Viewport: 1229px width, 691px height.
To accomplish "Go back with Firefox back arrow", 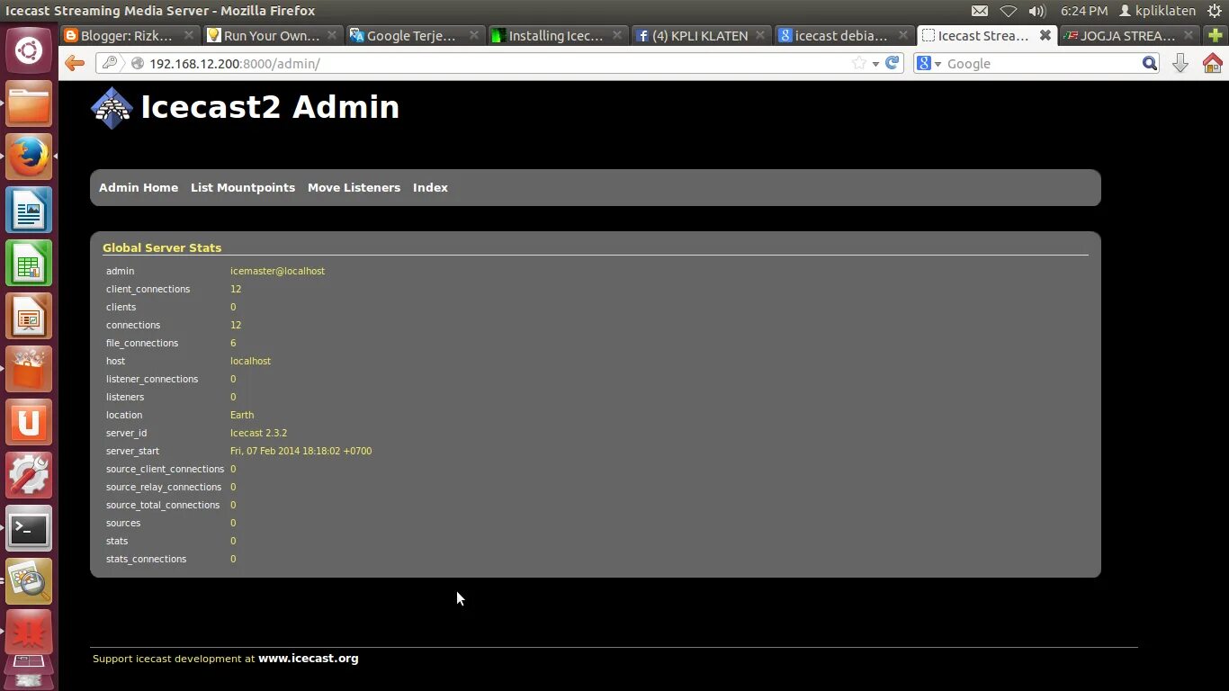I will [x=75, y=63].
